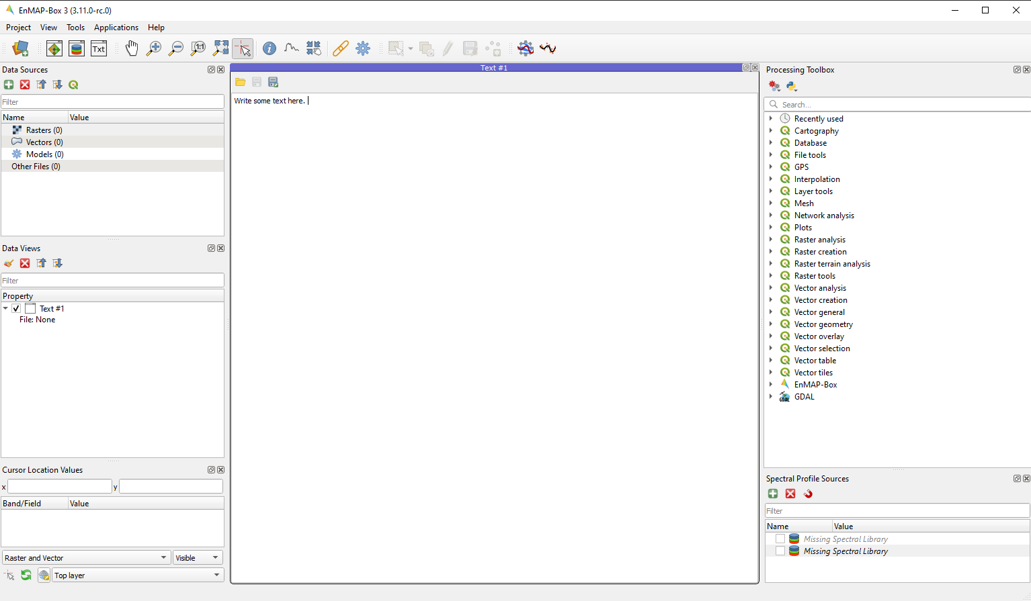Click the Data Sources filter field

(112, 101)
